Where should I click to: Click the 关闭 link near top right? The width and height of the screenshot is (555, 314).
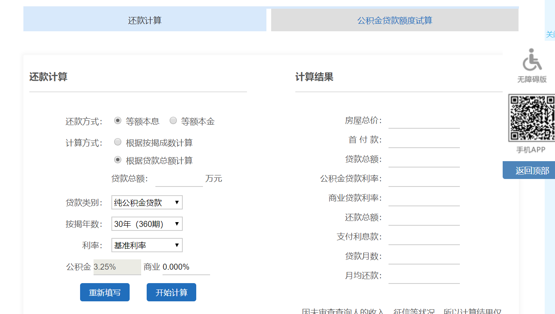point(551,35)
